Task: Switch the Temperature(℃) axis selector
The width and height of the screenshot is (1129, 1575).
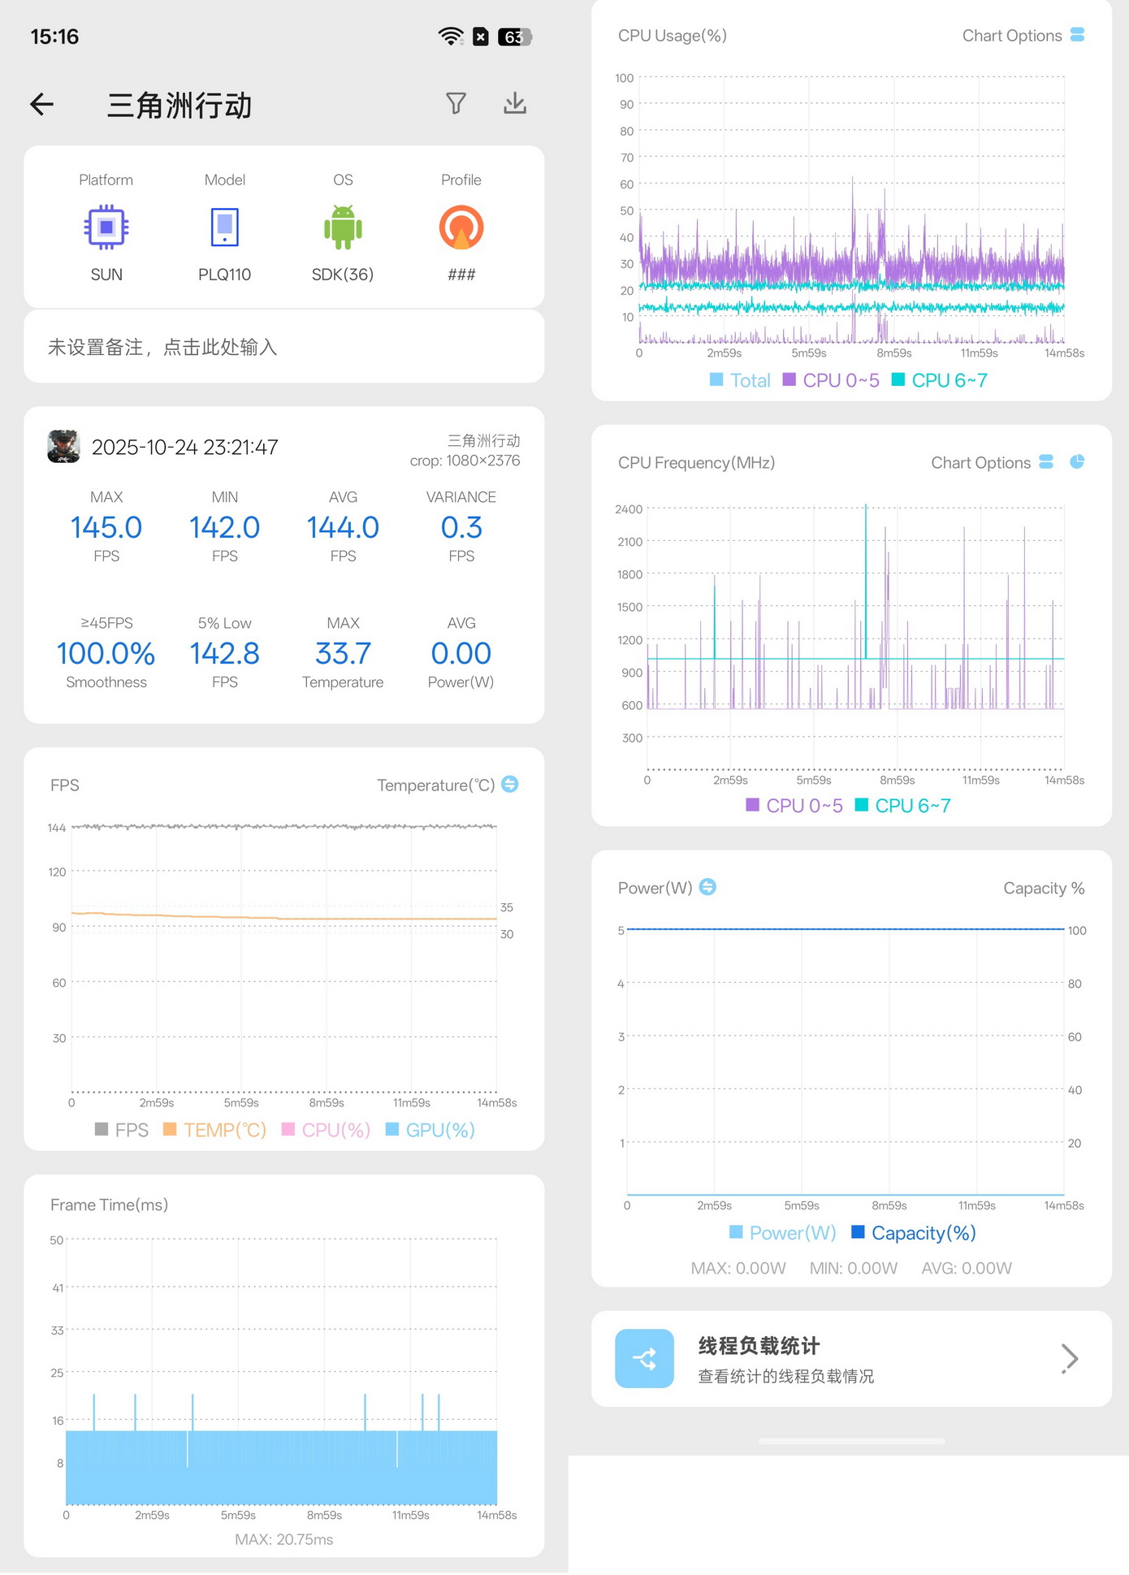Action: point(510,784)
